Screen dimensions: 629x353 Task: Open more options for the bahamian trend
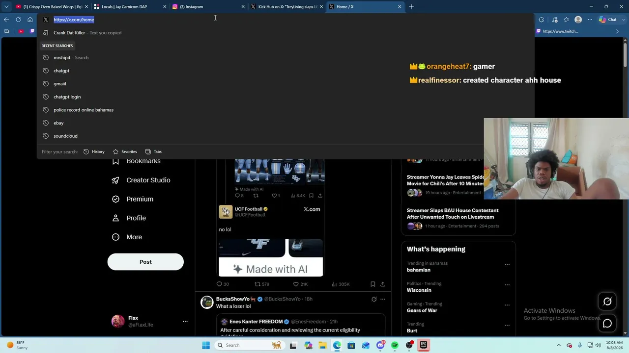point(507,265)
